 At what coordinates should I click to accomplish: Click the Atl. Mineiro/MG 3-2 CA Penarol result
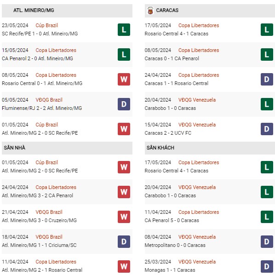pos(37,195)
